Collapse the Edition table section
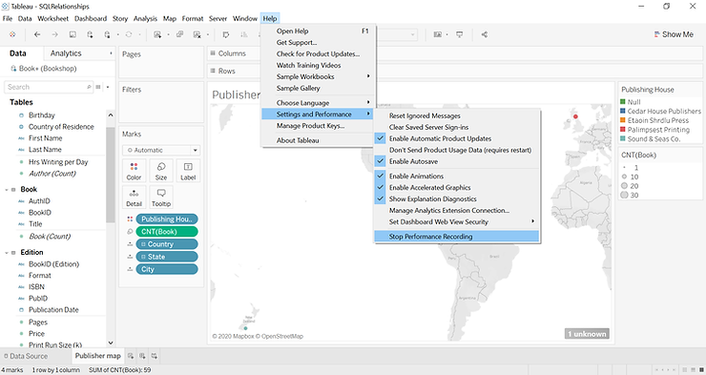The width and height of the screenshot is (706, 375). coord(7,253)
